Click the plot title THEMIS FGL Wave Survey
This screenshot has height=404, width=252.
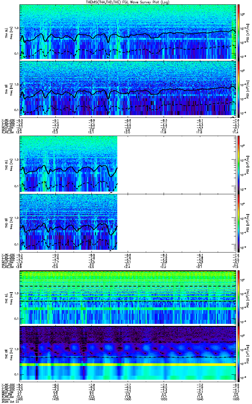127,2
